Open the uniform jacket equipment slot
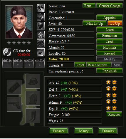The height and width of the screenshot is (139, 126). (x=33, y=98)
